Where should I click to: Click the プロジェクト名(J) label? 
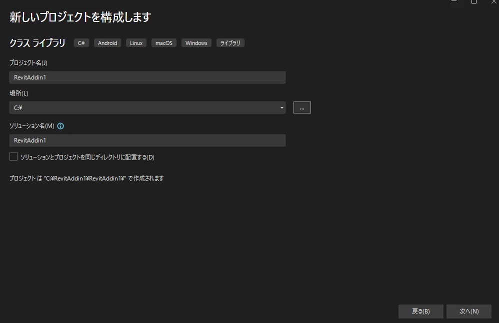point(28,62)
